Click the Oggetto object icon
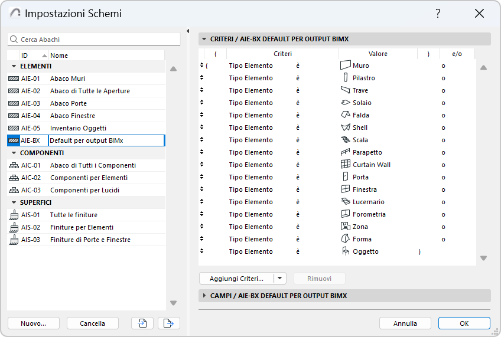 (346, 251)
